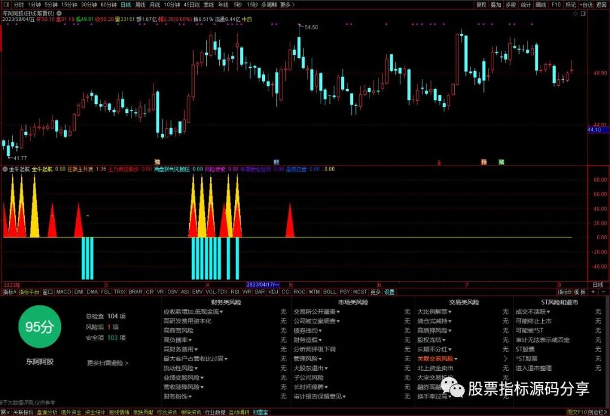Click the 减 marker below the candlestick chart
The image size is (610, 416).
tap(502, 162)
